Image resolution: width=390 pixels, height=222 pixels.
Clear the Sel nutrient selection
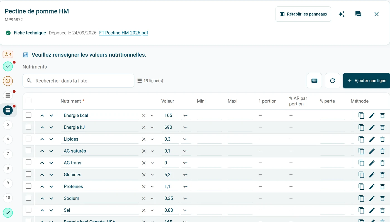tap(144, 210)
